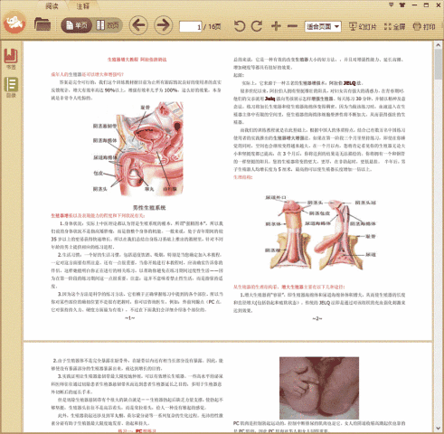
Task: Open the bookmarks (书签) sidebar panel
Action: (11, 59)
